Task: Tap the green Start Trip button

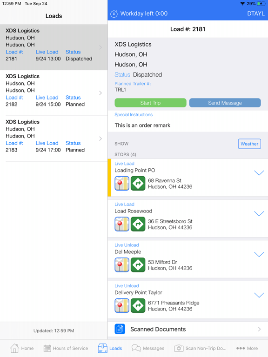Action: click(150, 103)
